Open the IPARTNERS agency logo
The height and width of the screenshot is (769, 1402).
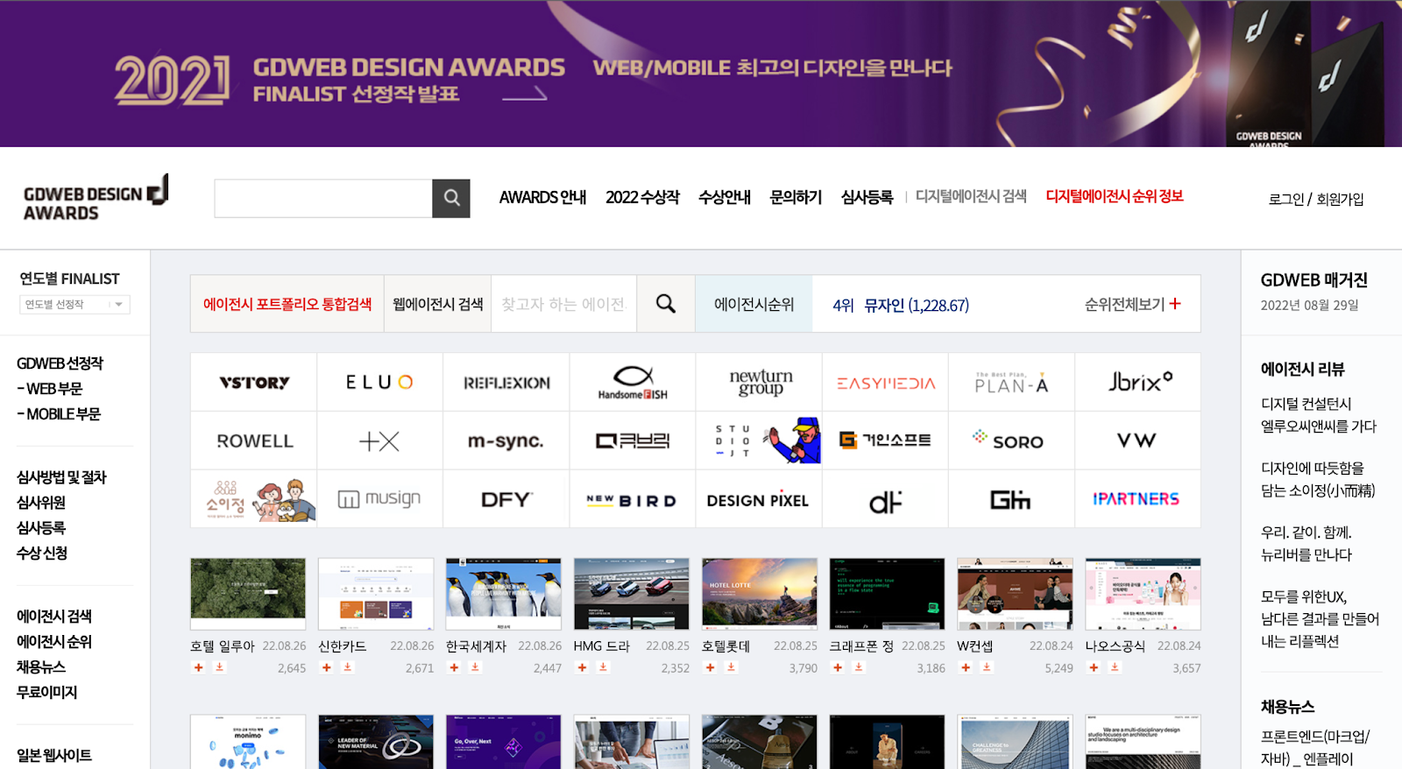pyautogui.click(x=1138, y=499)
